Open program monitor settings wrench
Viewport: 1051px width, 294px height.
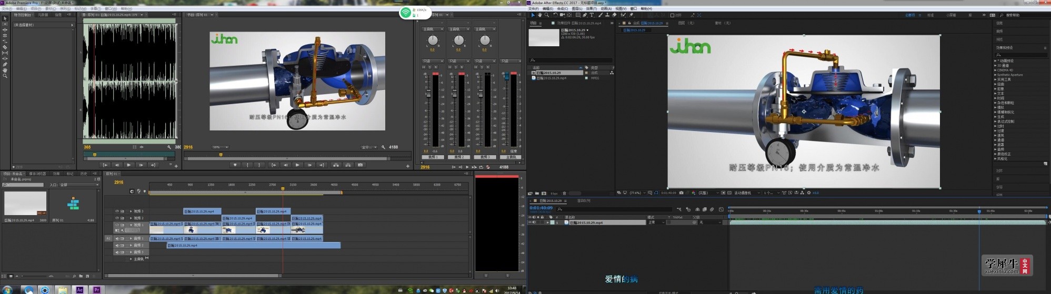pos(383,147)
